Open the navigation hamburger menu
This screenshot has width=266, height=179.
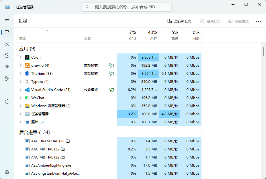click(7, 20)
